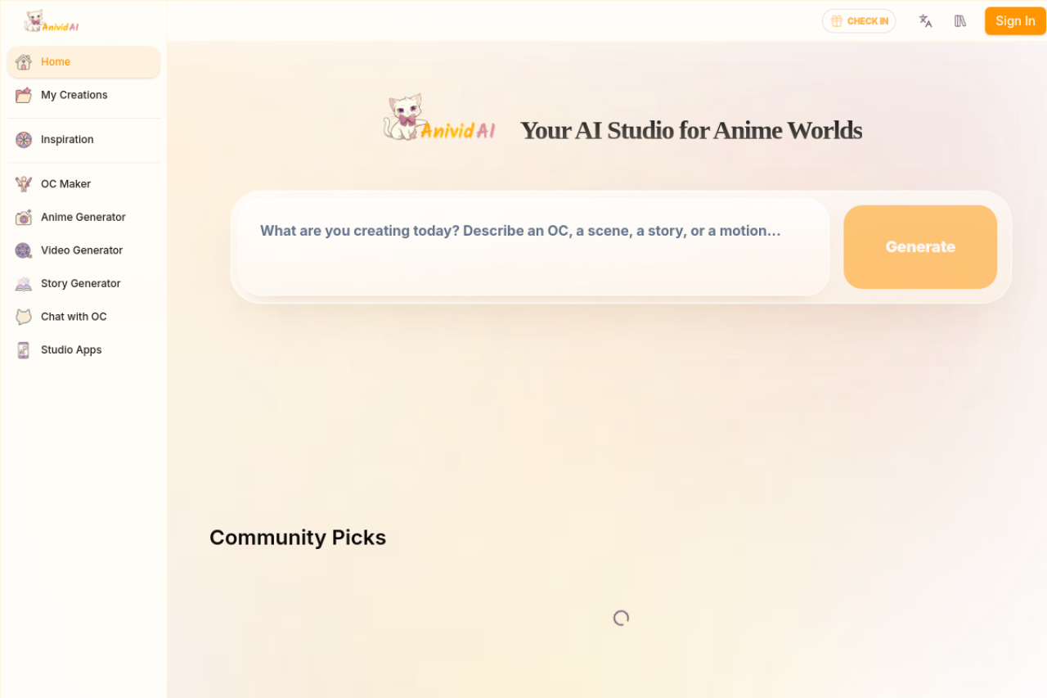Screen dimensions: 1047x698
Task: Open the language translation selector
Action: point(926,21)
